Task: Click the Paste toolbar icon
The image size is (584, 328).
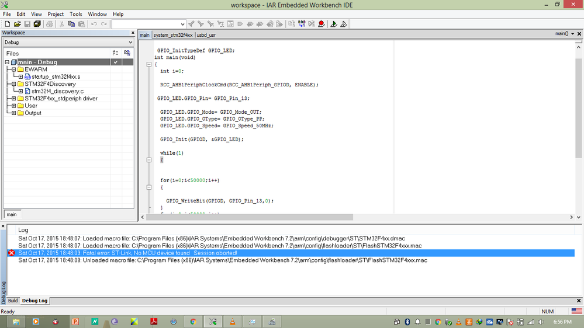Action: [x=82, y=24]
